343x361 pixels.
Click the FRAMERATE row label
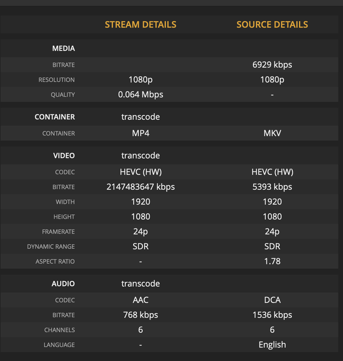pos(58,232)
